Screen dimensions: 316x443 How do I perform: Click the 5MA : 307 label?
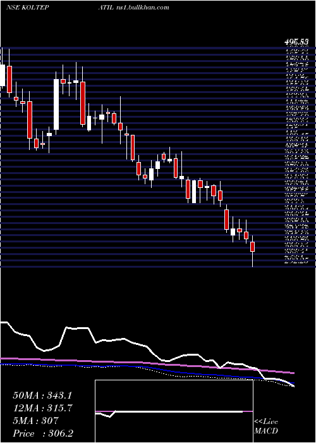click(x=35, y=421)
